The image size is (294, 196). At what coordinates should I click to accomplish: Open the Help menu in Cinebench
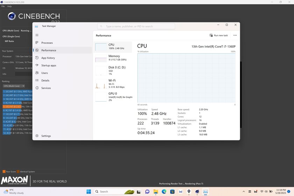click(9, 6)
